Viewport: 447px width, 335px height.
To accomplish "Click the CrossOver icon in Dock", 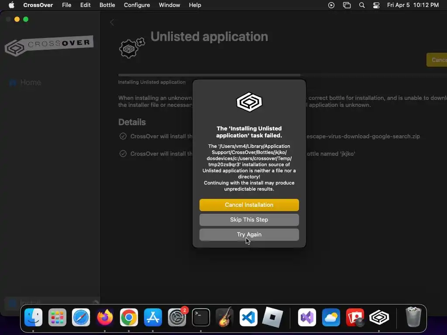I will click(x=379, y=317).
